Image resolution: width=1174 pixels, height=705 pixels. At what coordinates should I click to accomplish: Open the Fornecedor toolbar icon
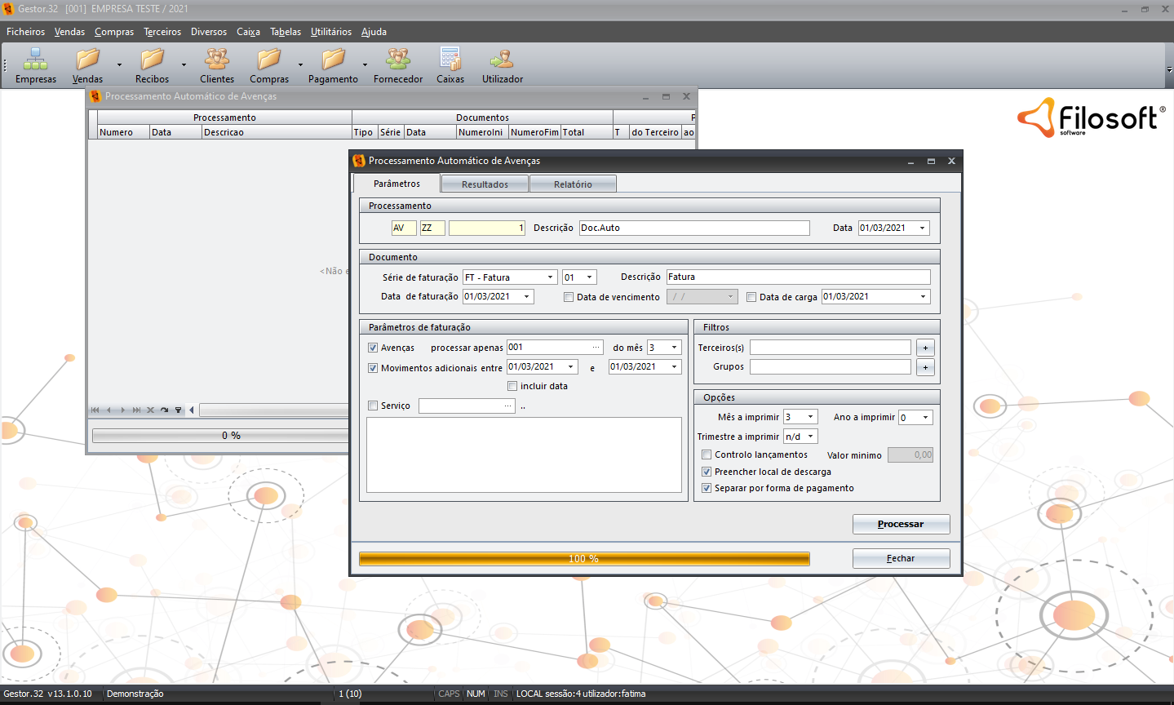(x=397, y=60)
